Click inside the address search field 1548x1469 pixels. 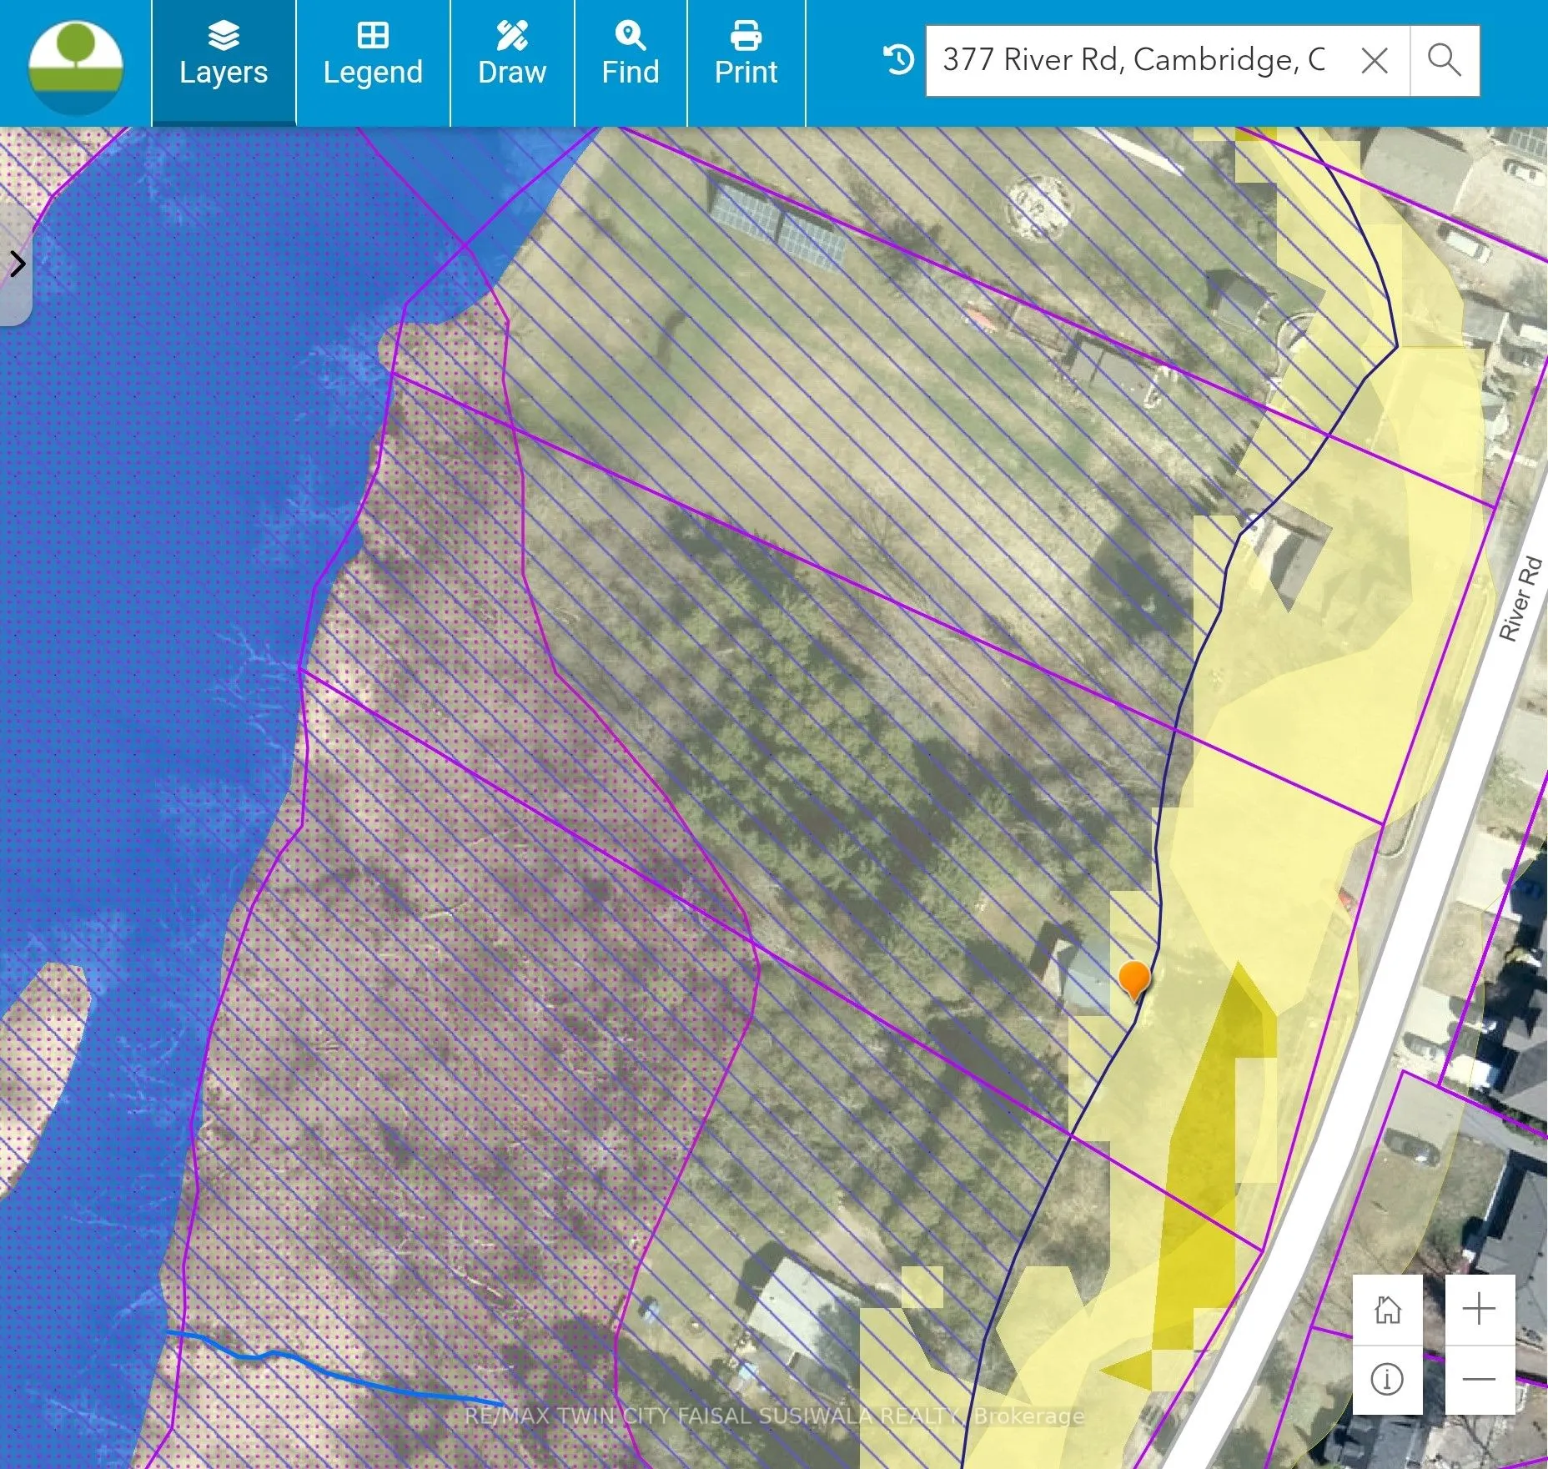pos(1133,60)
